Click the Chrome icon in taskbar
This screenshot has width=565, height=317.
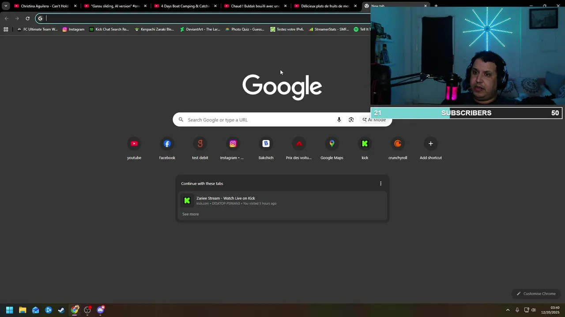tap(75, 310)
